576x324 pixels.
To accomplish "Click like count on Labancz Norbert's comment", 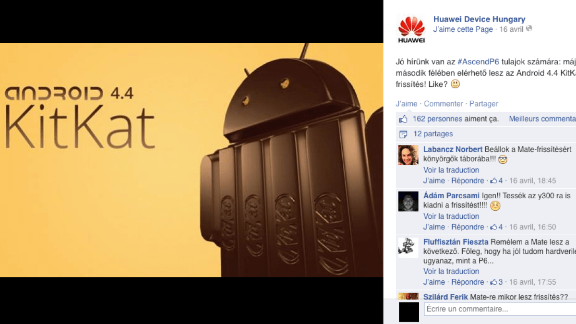I will [496, 181].
